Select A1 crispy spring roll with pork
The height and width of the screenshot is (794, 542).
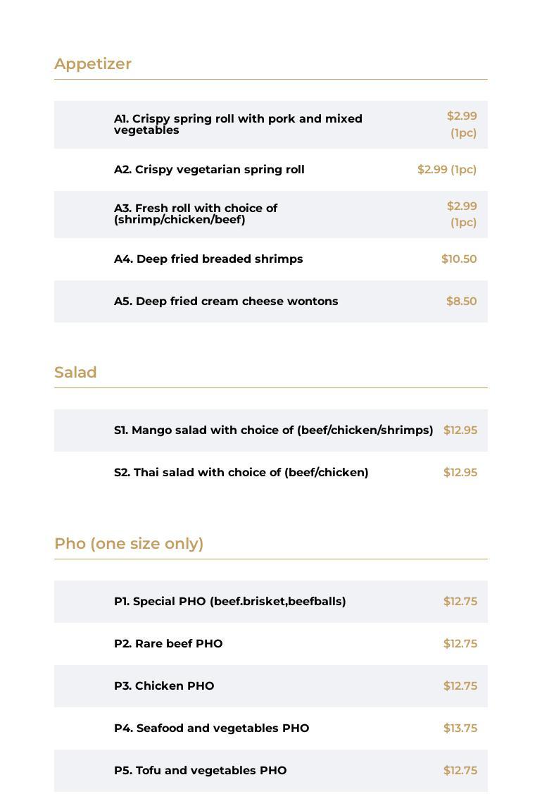(238, 125)
